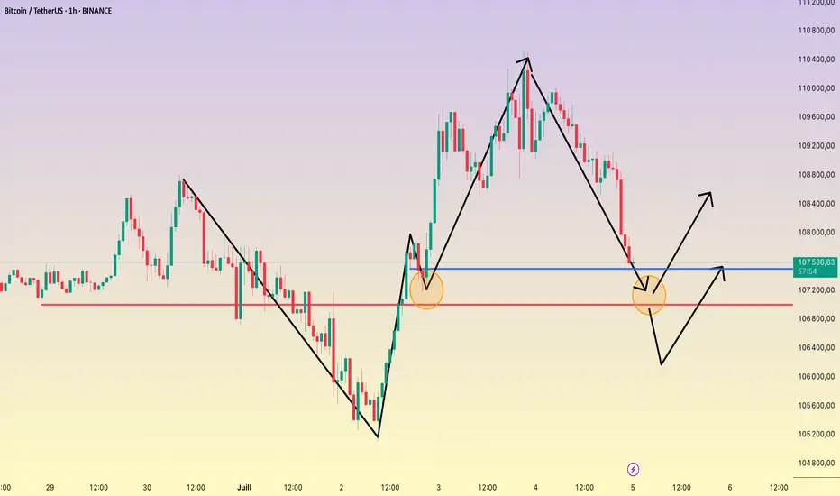
Task: Click the 106800,00 price axis label
Action: 816,319
